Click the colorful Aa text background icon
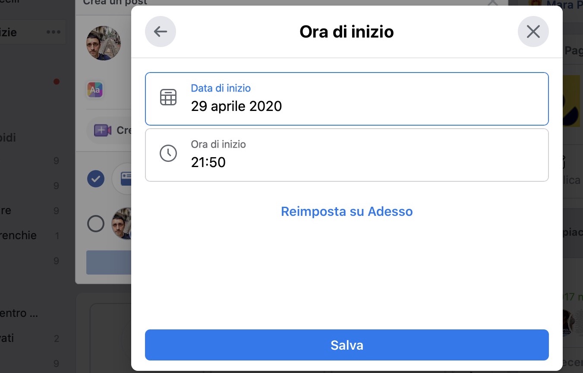583x373 pixels. [x=95, y=90]
